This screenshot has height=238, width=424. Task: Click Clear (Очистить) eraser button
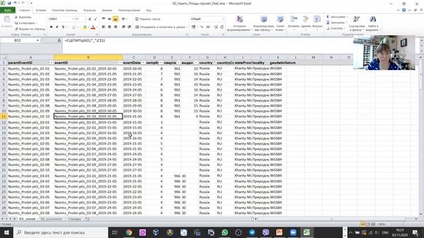coord(335,28)
